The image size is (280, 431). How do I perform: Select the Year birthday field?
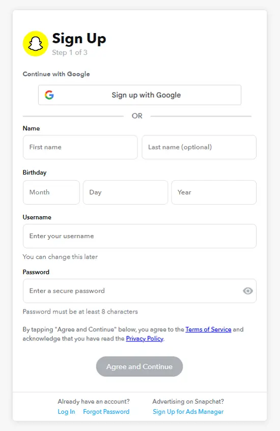click(x=214, y=192)
